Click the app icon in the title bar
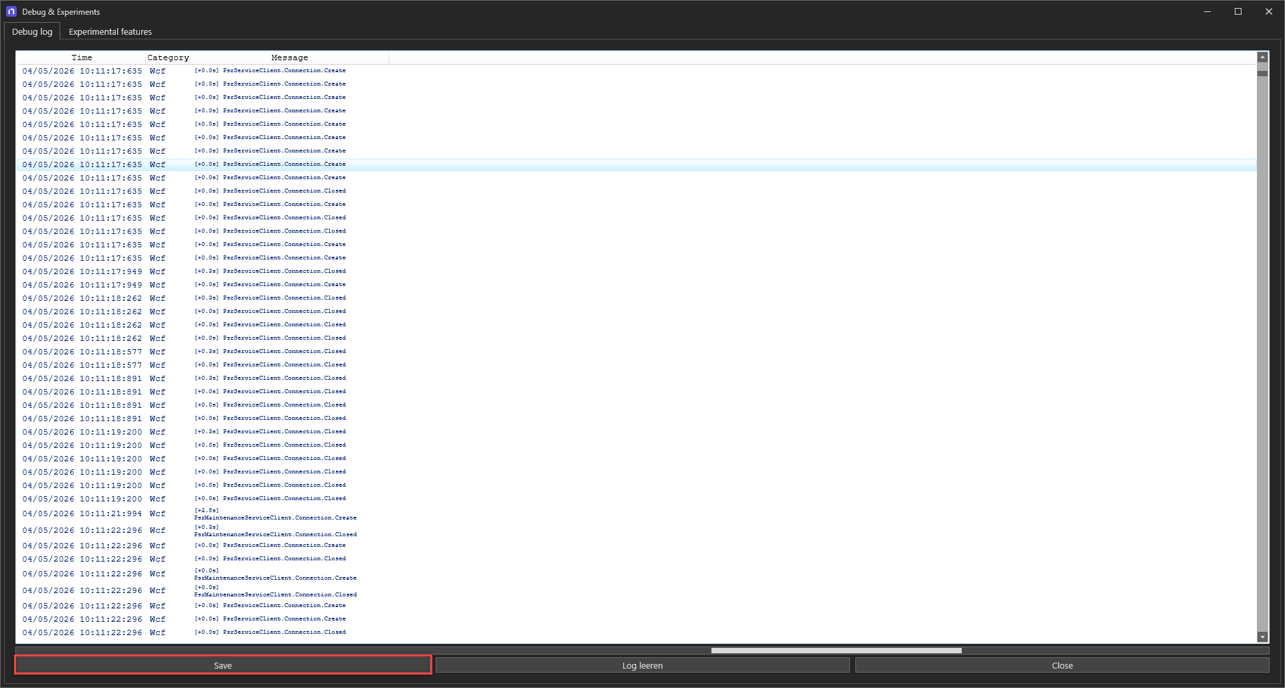 (11, 11)
